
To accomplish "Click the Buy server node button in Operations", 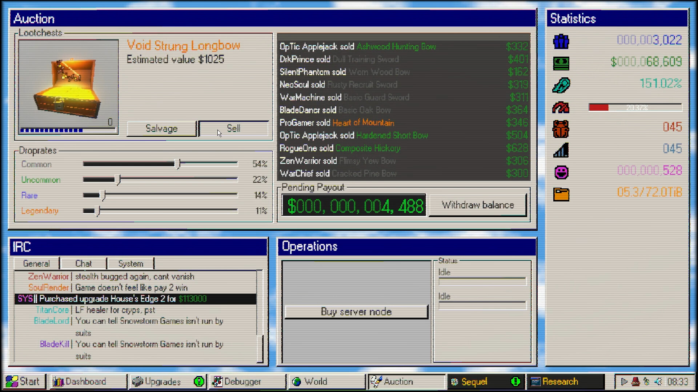I will (356, 311).
